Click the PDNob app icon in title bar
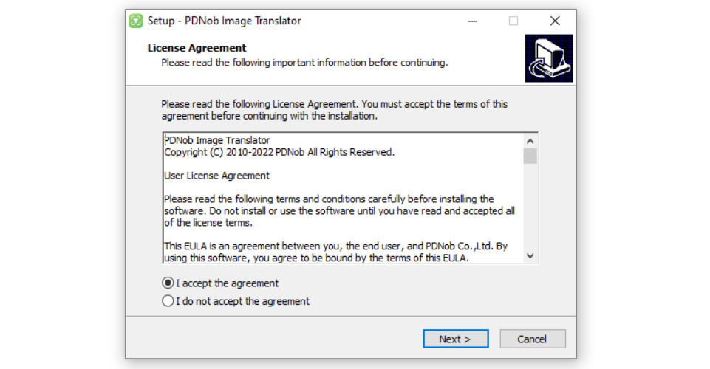 pyautogui.click(x=135, y=21)
